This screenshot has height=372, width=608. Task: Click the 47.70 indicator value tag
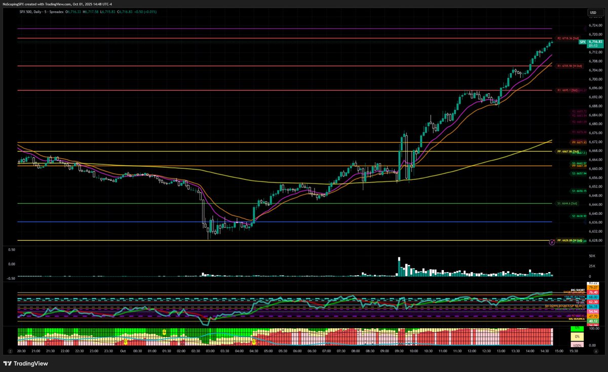(x=593, y=316)
